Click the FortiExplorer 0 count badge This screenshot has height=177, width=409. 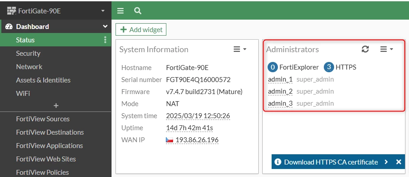click(x=273, y=67)
